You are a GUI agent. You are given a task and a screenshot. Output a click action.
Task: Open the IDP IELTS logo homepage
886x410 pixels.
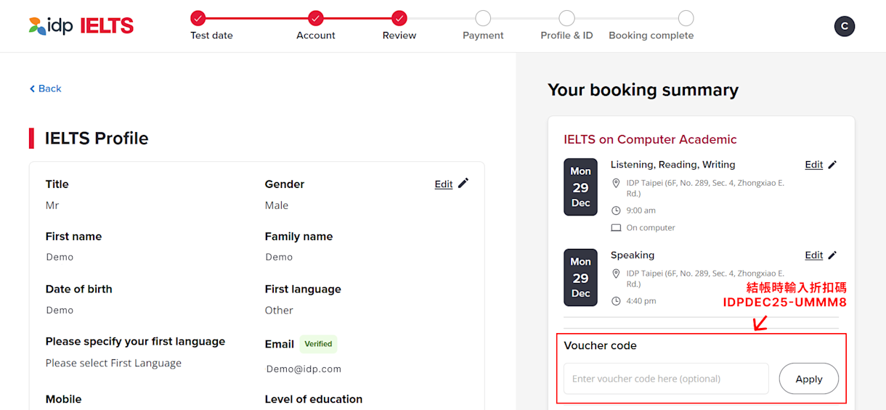coord(81,26)
